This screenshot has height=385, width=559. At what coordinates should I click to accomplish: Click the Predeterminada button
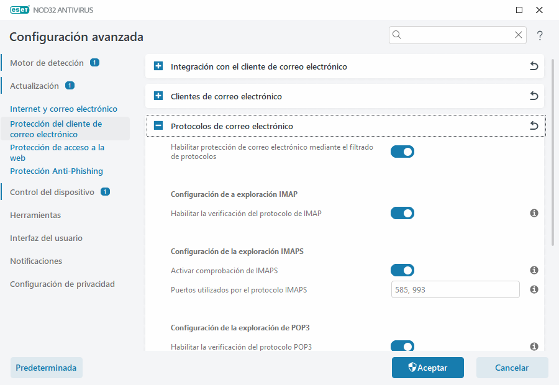click(x=46, y=368)
